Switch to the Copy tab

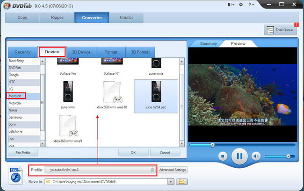tap(22, 17)
